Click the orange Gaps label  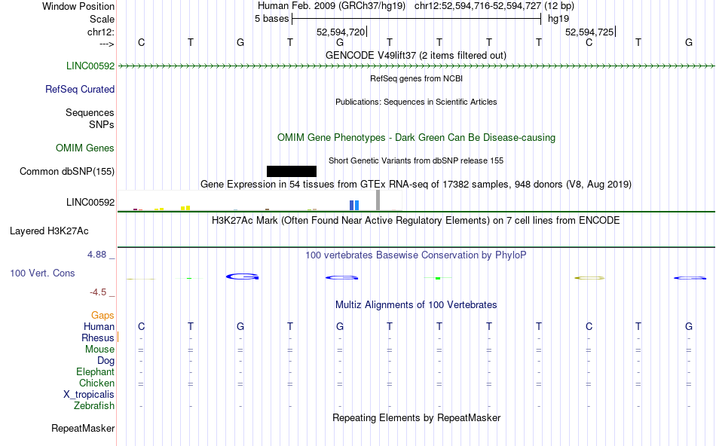pos(103,315)
